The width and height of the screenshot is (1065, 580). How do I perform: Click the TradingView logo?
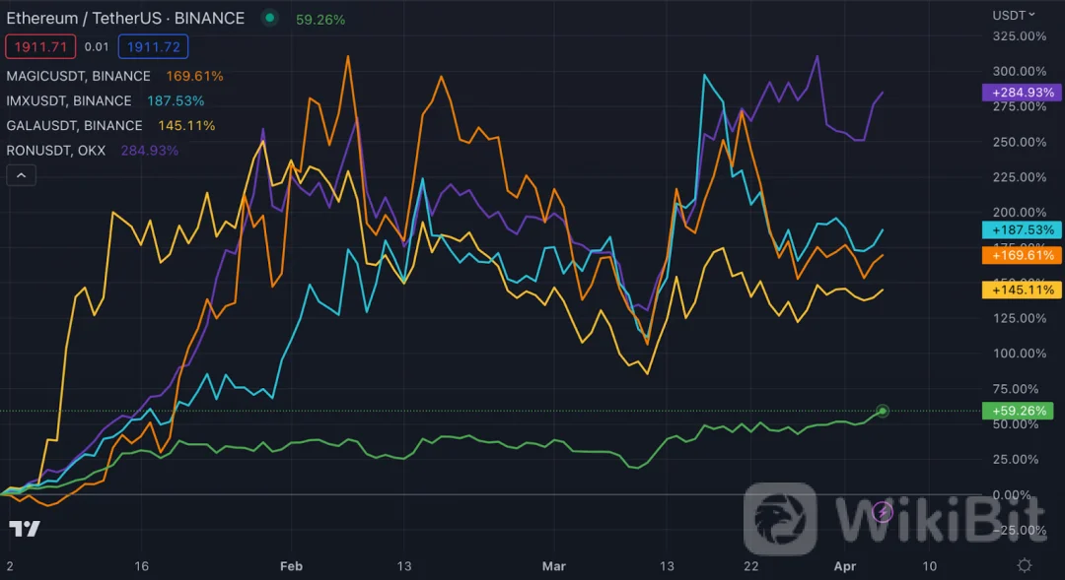(x=25, y=529)
